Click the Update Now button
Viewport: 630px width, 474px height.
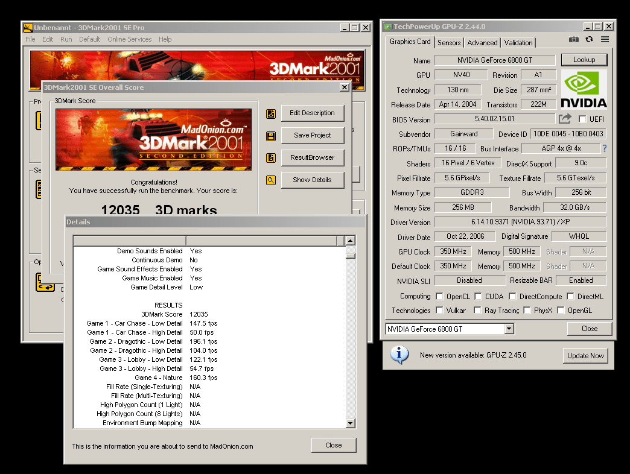(x=585, y=356)
